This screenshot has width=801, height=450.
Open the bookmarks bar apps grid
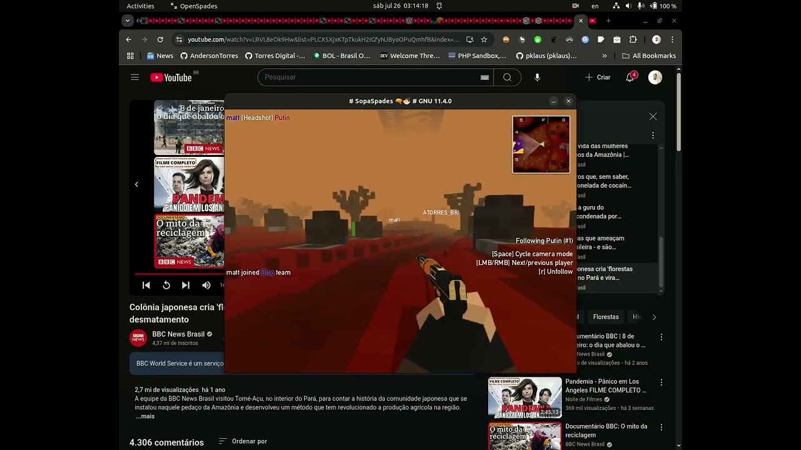tap(130, 56)
